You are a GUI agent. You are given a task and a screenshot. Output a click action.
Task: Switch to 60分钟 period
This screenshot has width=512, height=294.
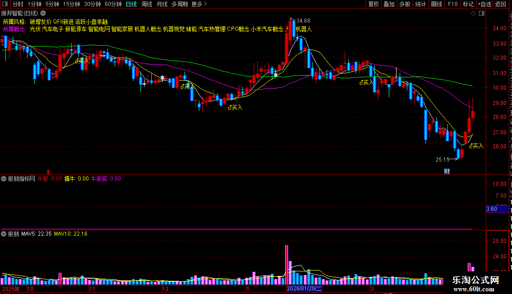[113, 4]
